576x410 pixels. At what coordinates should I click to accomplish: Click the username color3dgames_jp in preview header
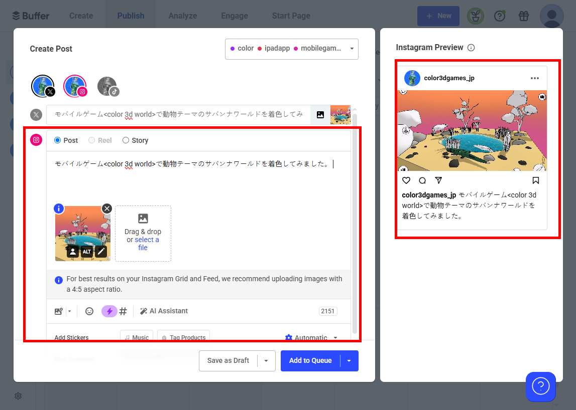(x=449, y=78)
